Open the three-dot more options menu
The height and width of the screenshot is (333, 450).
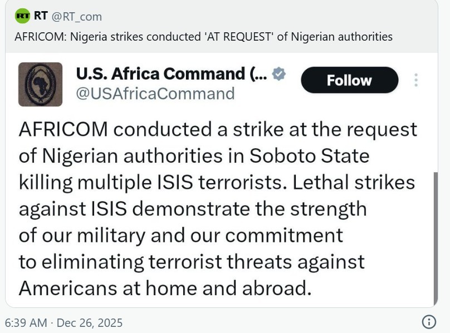point(416,80)
